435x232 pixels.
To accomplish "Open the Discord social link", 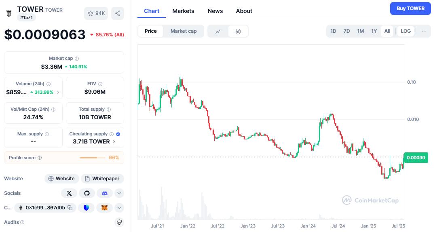I will [x=105, y=193].
